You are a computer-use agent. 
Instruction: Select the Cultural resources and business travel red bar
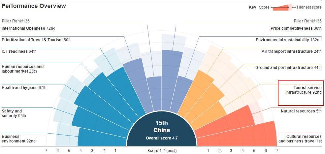pos(236,136)
